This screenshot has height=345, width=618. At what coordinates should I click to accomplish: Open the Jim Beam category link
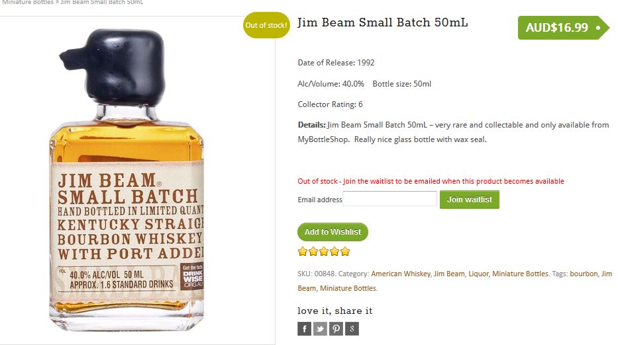(449, 274)
